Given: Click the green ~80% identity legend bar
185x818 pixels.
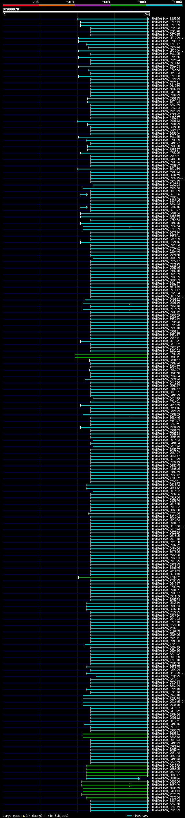Looking at the screenshot, I should (x=128, y=5).
